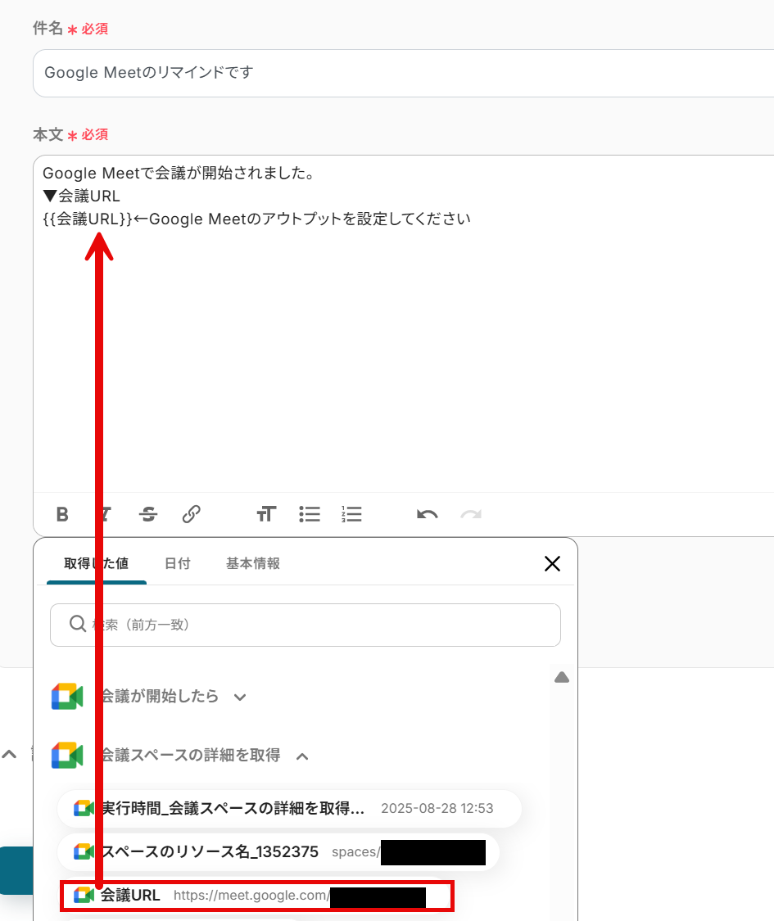Collapse section using left-edge chevron

coord(9,754)
